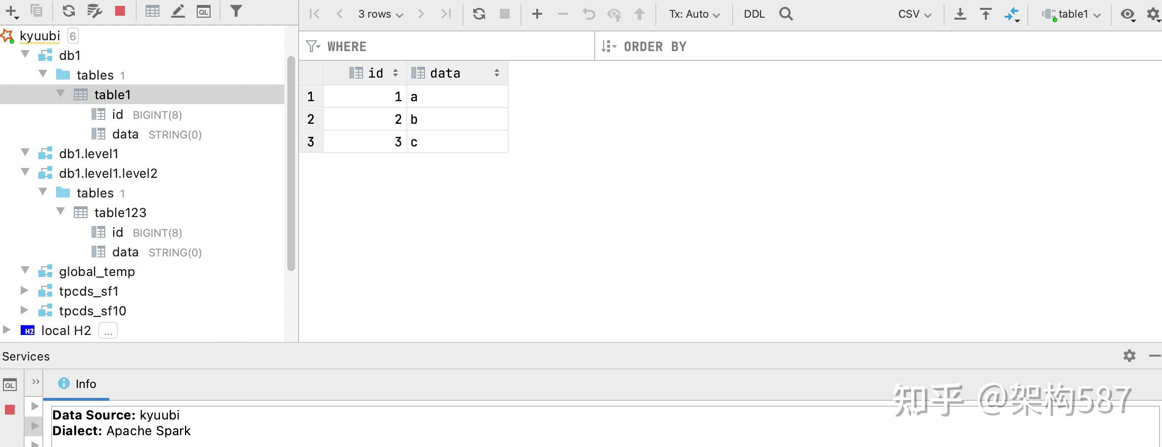Screen dimensions: 1162x447
Task: Click the jump to query console icon
Action: 203,11
